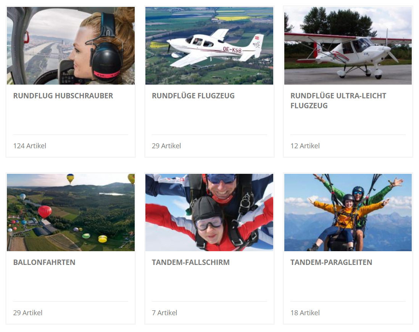The height and width of the screenshot is (332, 419).
Task: Select the 18 Artikel label
Action: [305, 313]
